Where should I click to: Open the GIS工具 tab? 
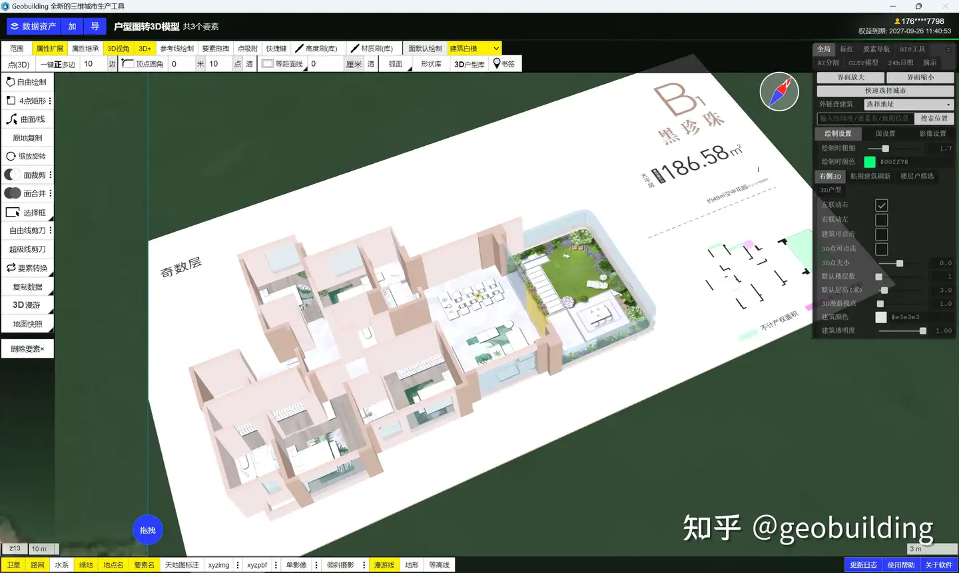(912, 49)
